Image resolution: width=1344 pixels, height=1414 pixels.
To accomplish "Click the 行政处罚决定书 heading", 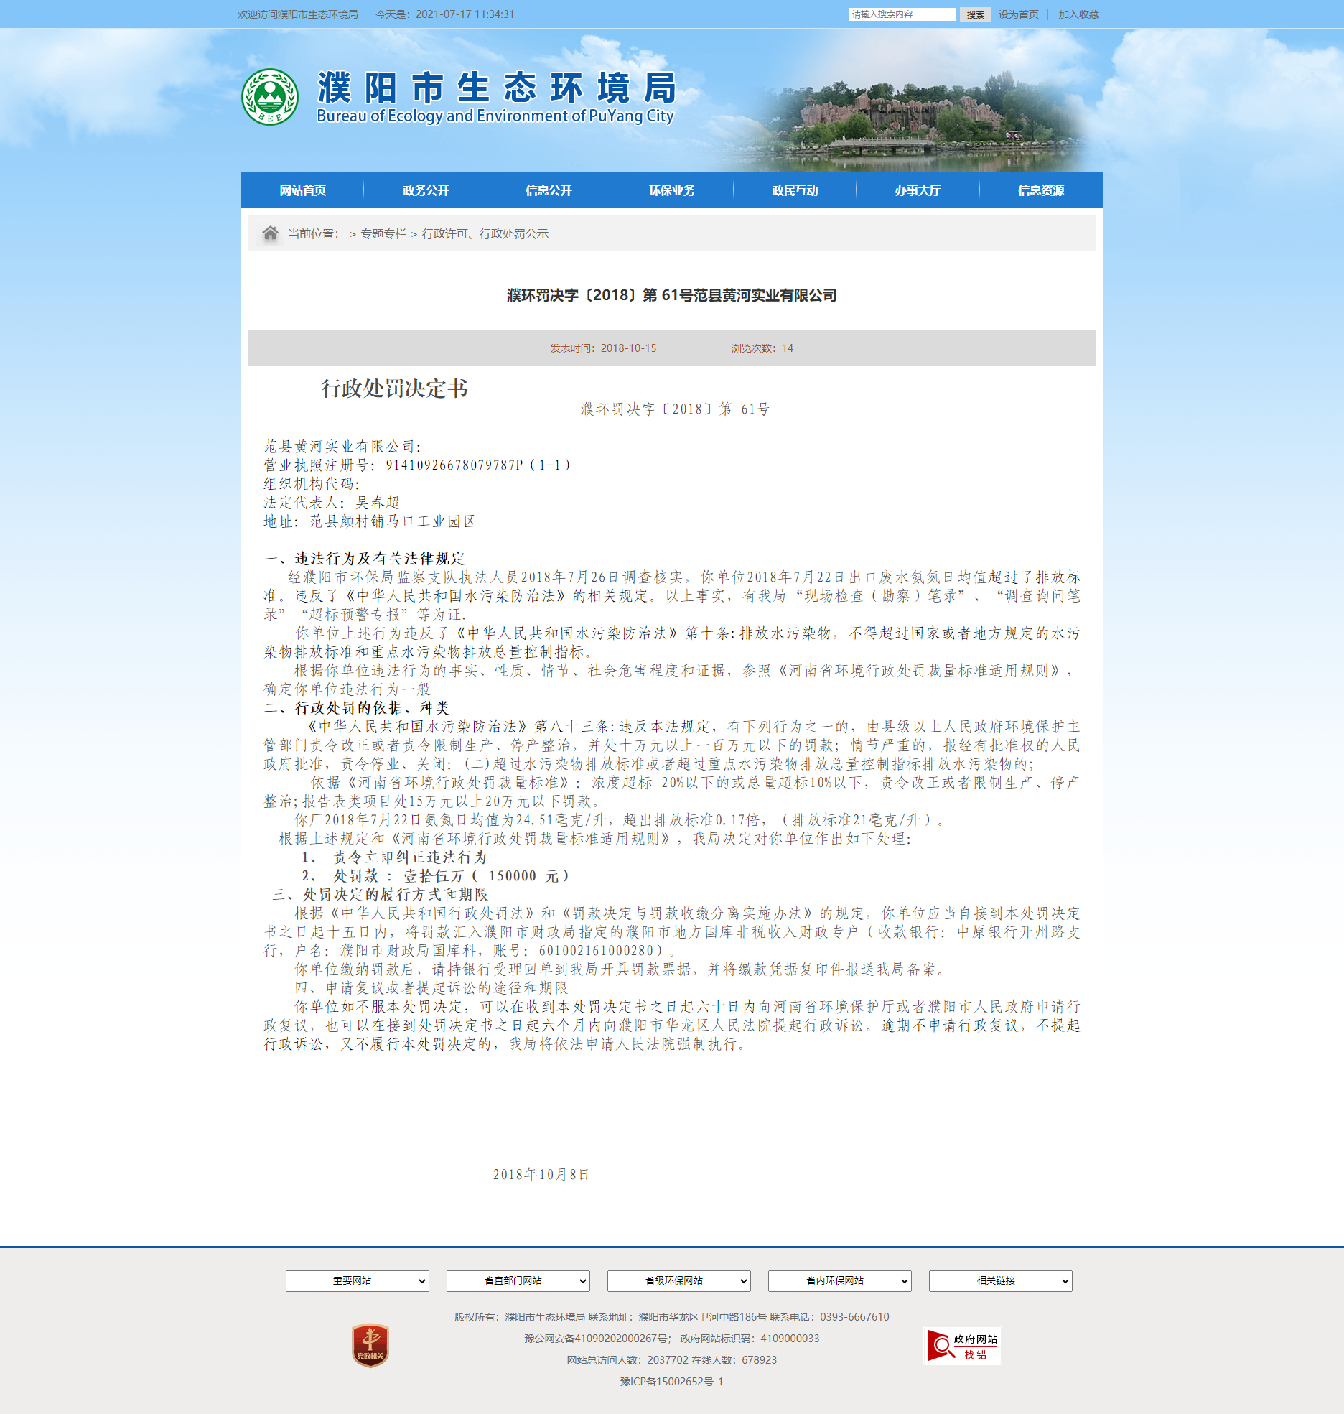I will [x=394, y=389].
